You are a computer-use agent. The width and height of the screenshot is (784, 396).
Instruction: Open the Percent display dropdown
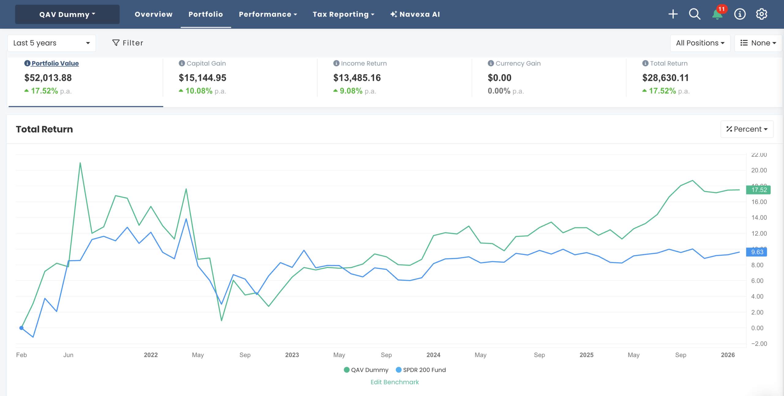click(x=747, y=129)
